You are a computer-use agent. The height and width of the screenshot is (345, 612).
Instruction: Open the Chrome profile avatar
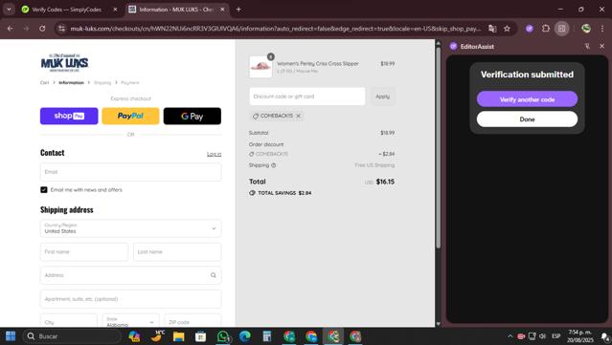(x=586, y=29)
